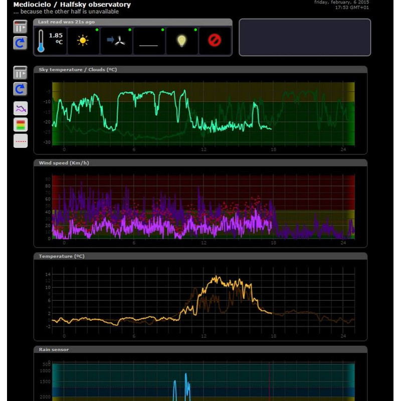Click the refresh icon beside the status tiles
This screenshot has width=401, height=401.
click(x=20, y=43)
